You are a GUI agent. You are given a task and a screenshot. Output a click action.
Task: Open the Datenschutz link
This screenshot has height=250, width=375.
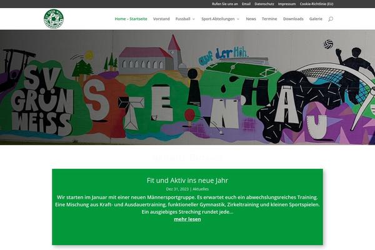coord(264,4)
